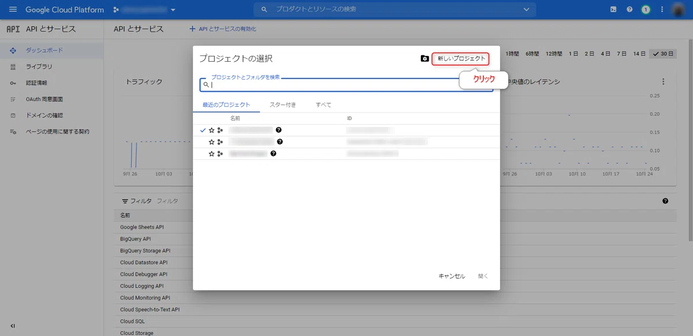Select the 1時間 time range
This screenshot has width=693, height=336.
512,54
